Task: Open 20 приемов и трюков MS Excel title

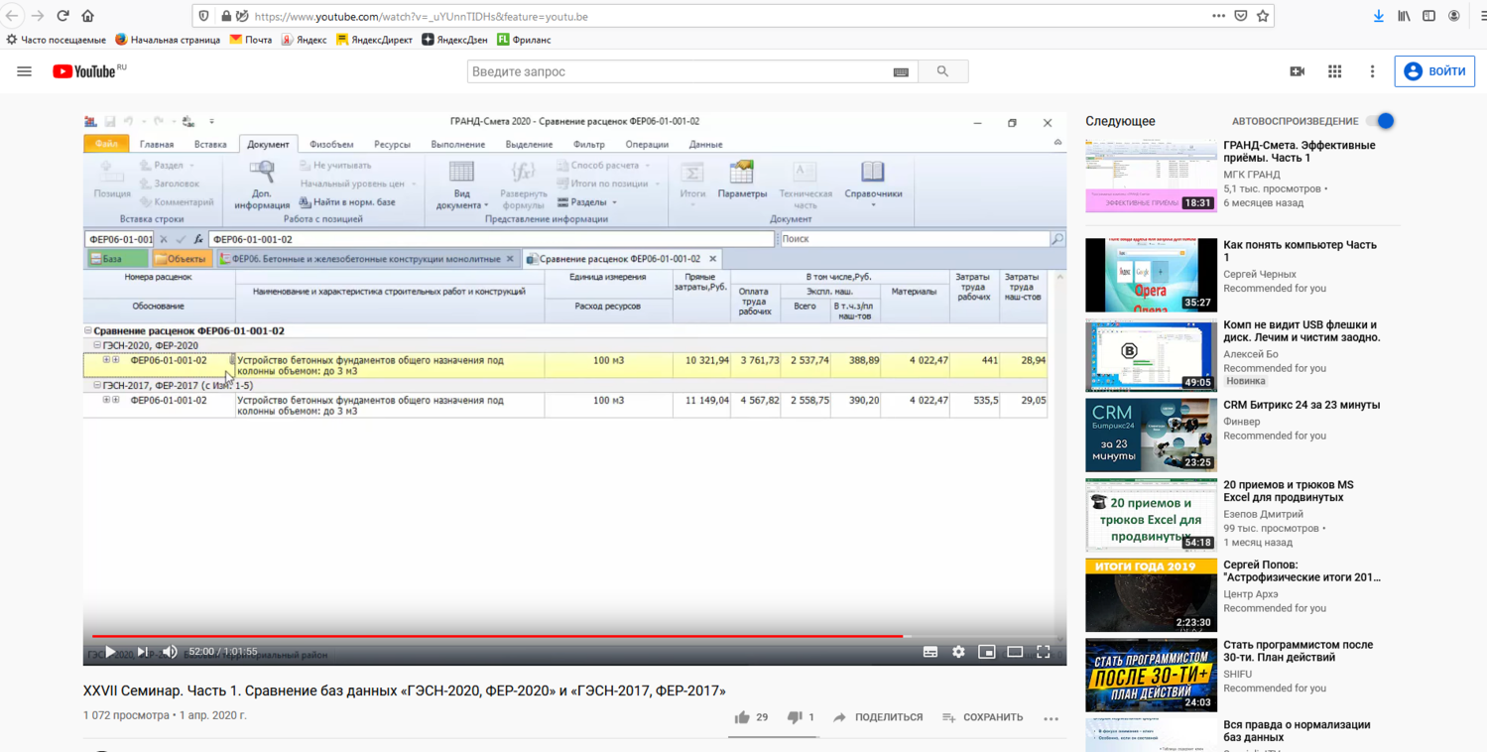Action: [x=1289, y=491]
